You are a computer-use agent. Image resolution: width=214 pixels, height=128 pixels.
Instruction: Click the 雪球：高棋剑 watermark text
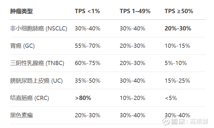click(189, 121)
